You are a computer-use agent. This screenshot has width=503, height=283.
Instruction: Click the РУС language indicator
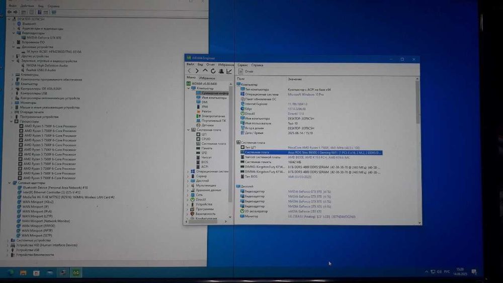447,271
